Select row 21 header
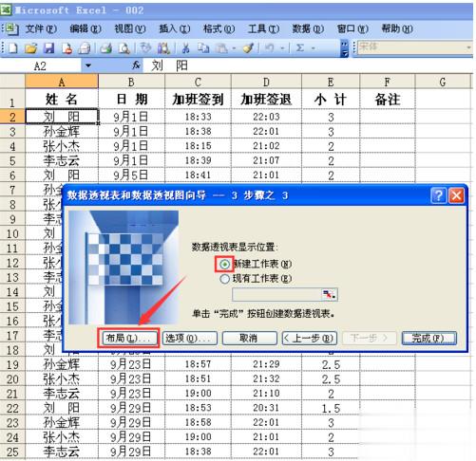This screenshot has width=476, height=461. coord(12,394)
